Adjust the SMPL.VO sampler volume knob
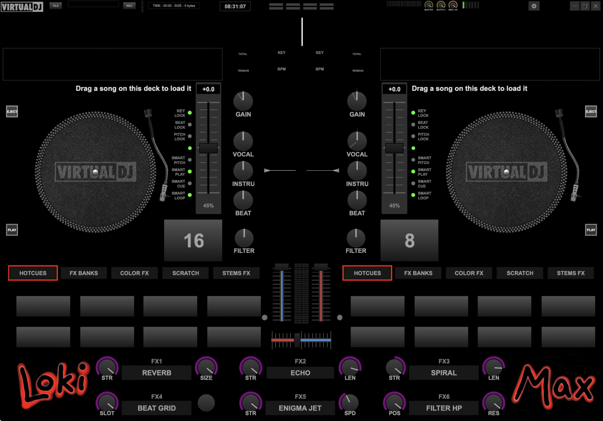Image resolution: width=603 pixels, height=421 pixels. [x=453, y=5]
